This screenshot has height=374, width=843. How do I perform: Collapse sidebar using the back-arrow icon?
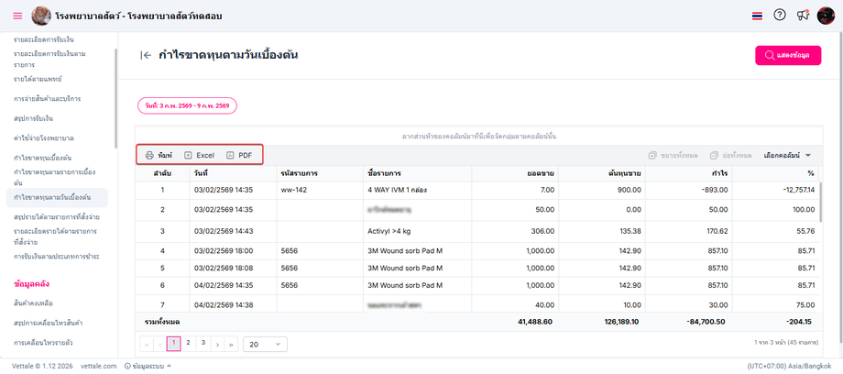pos(146,56)
